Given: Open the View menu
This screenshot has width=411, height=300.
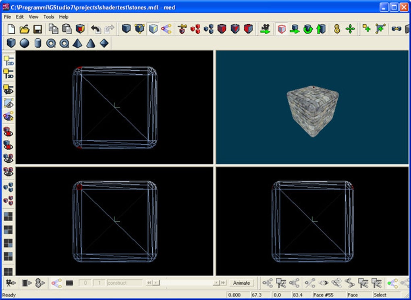Looking at the screenshot, I should point(33,17).
